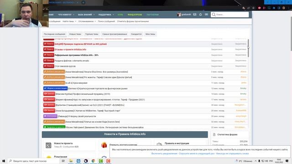This screenshot has width=292, height=164.
Task: Open the Арка макраме topic
Action: (76, 83)
